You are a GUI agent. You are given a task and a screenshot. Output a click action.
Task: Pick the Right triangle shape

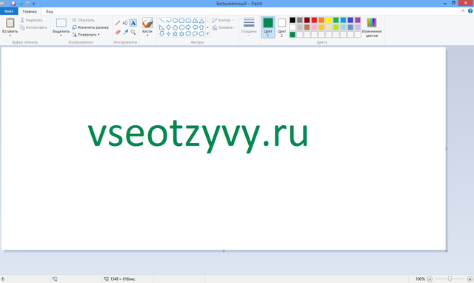161,27
